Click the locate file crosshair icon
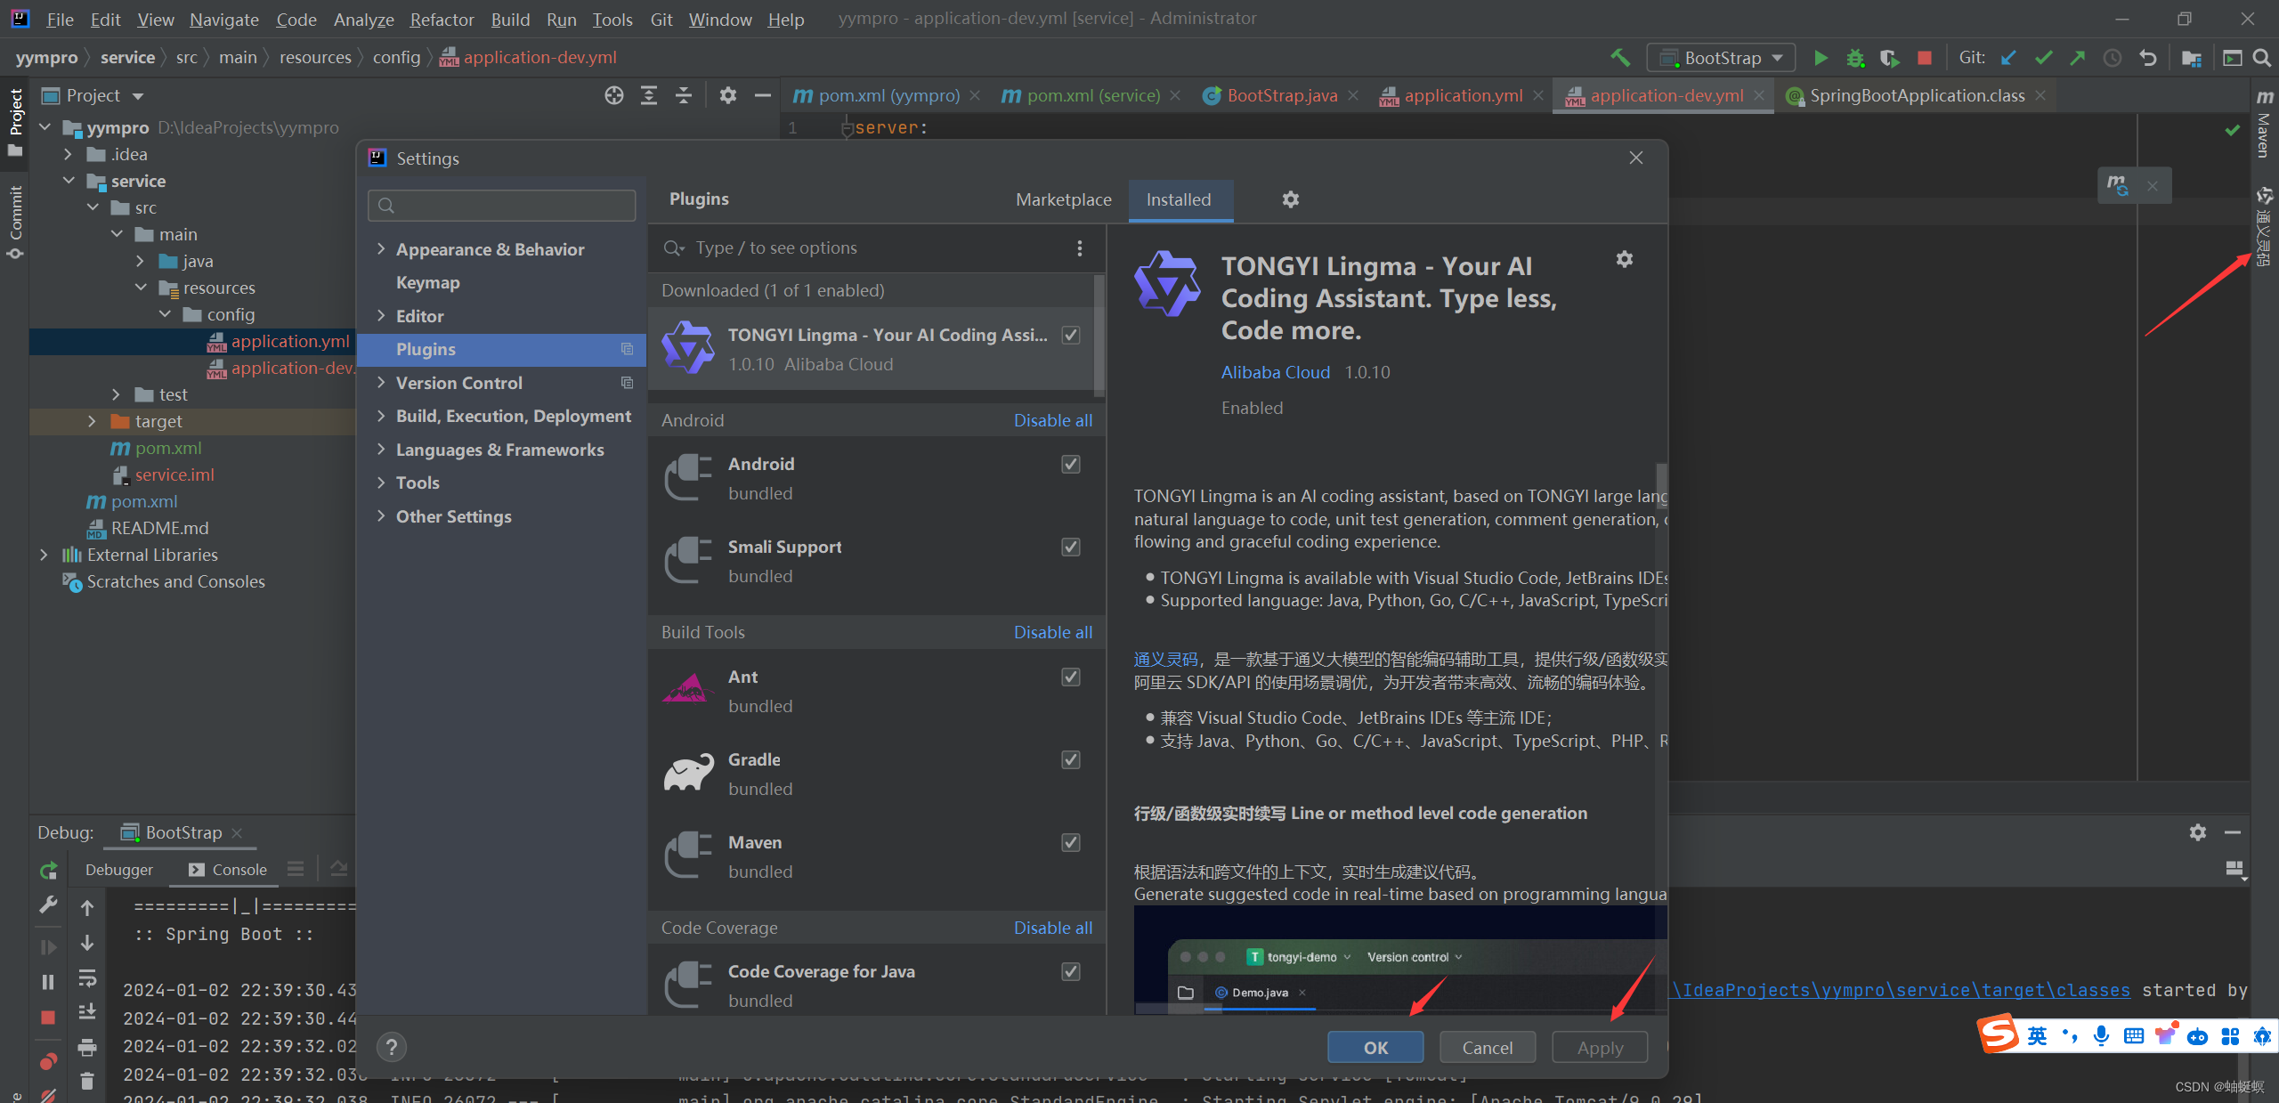The height and width of the screenshot is (1103, 2279). tap(614, 95)
